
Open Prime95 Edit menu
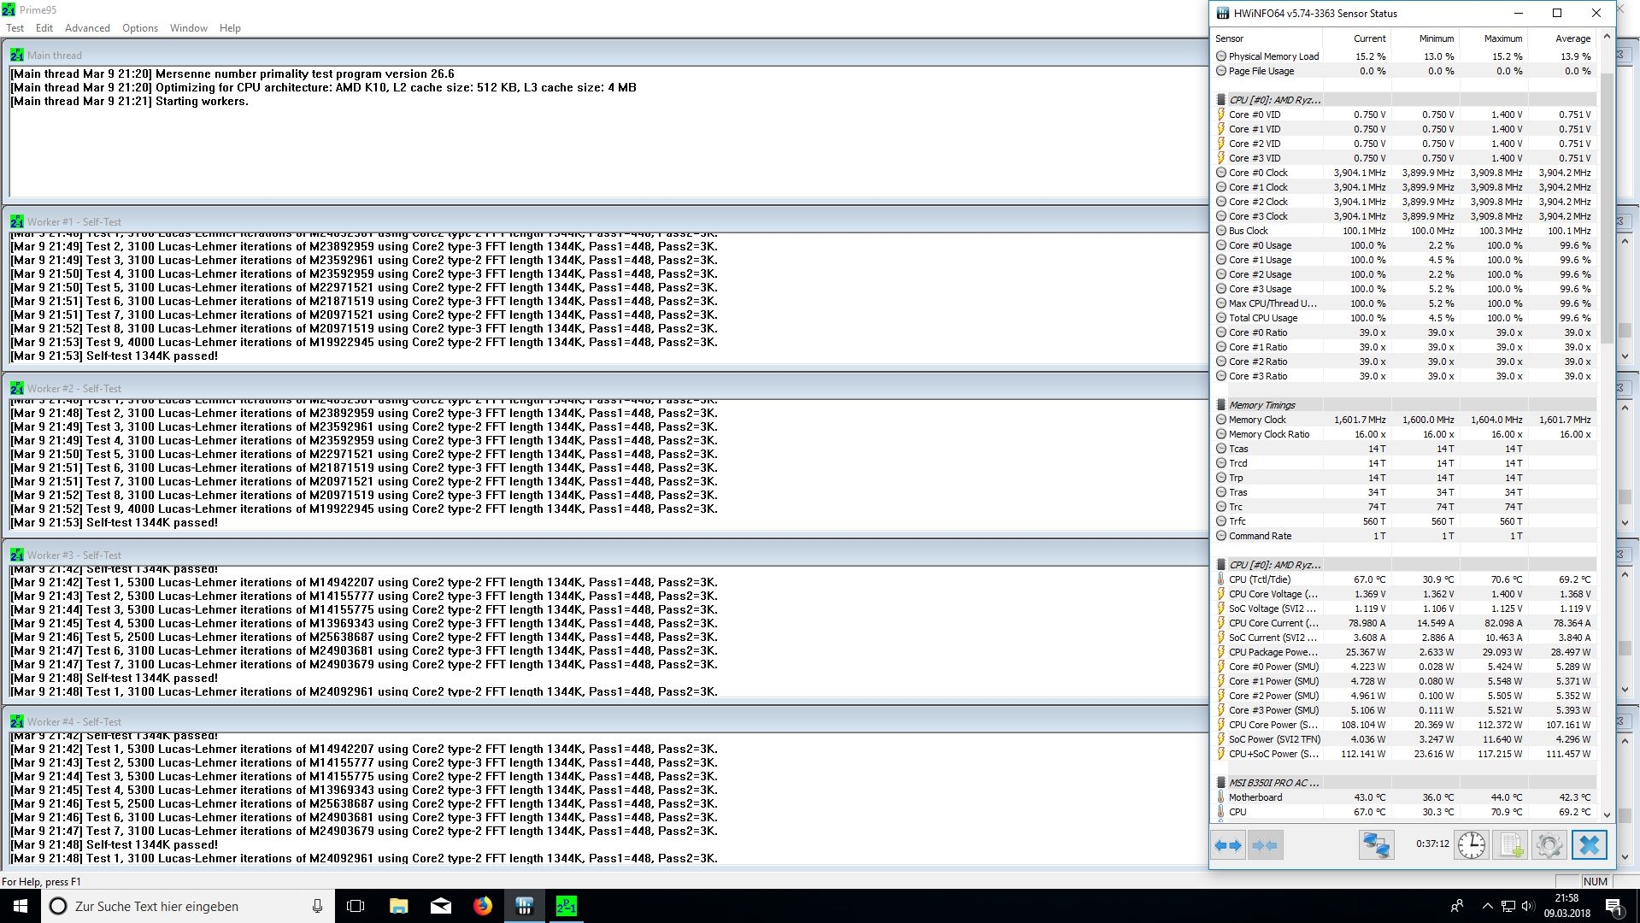tap(44, 28)
